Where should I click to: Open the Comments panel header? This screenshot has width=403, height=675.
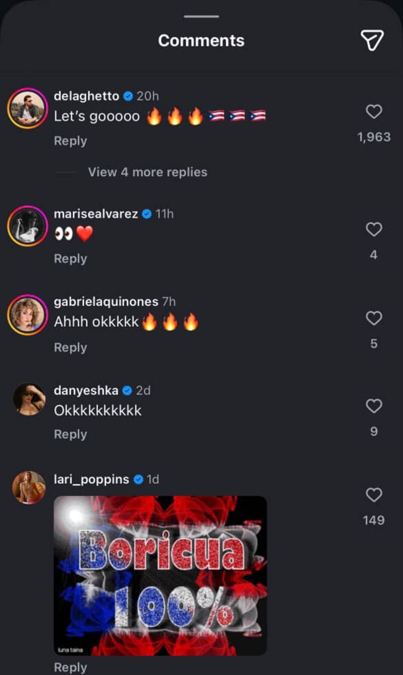tap(201, 41)
